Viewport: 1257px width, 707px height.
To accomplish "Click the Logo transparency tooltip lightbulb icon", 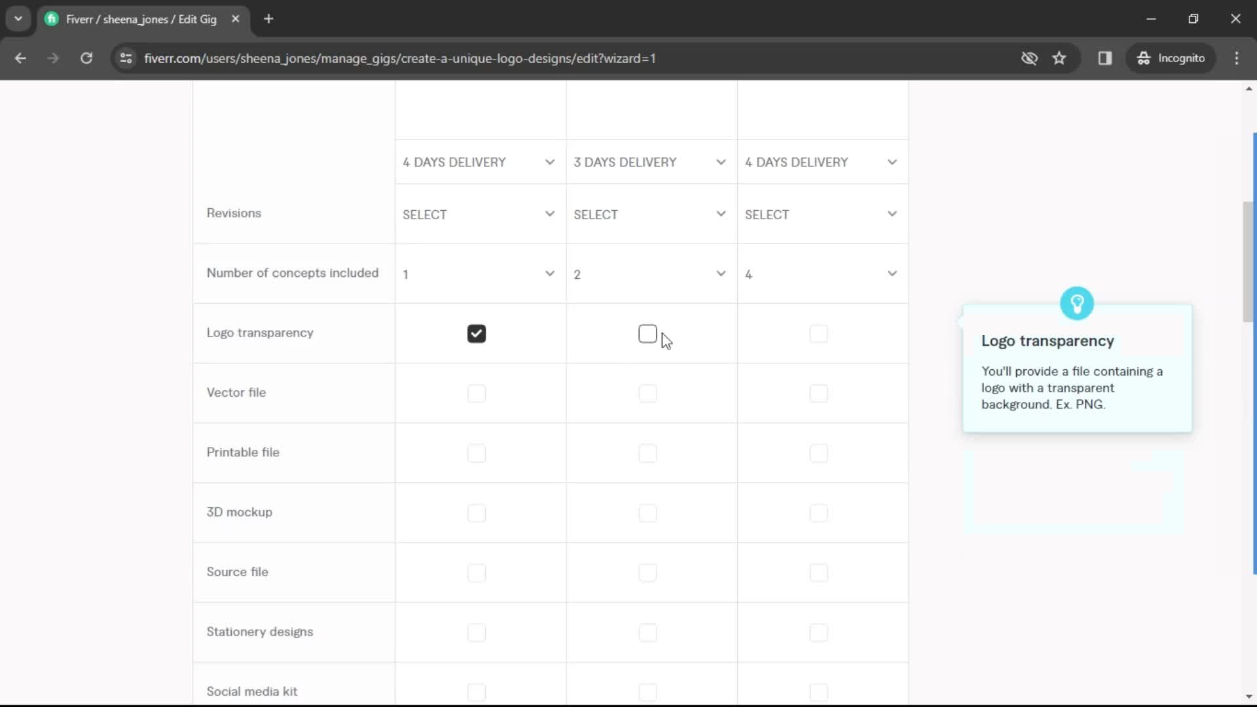I will pos(1076,304).
